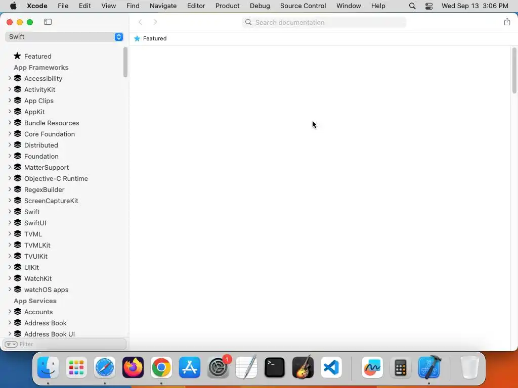Open the share button in toolbar
This screenshot has width=518, height=388.
click(x=507, y=22)
